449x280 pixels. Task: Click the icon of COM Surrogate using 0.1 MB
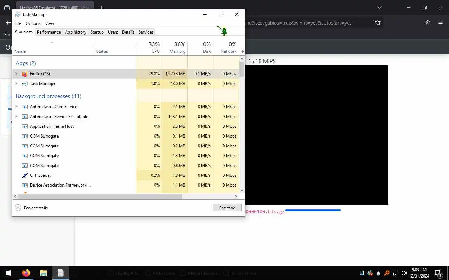[25, 136]
